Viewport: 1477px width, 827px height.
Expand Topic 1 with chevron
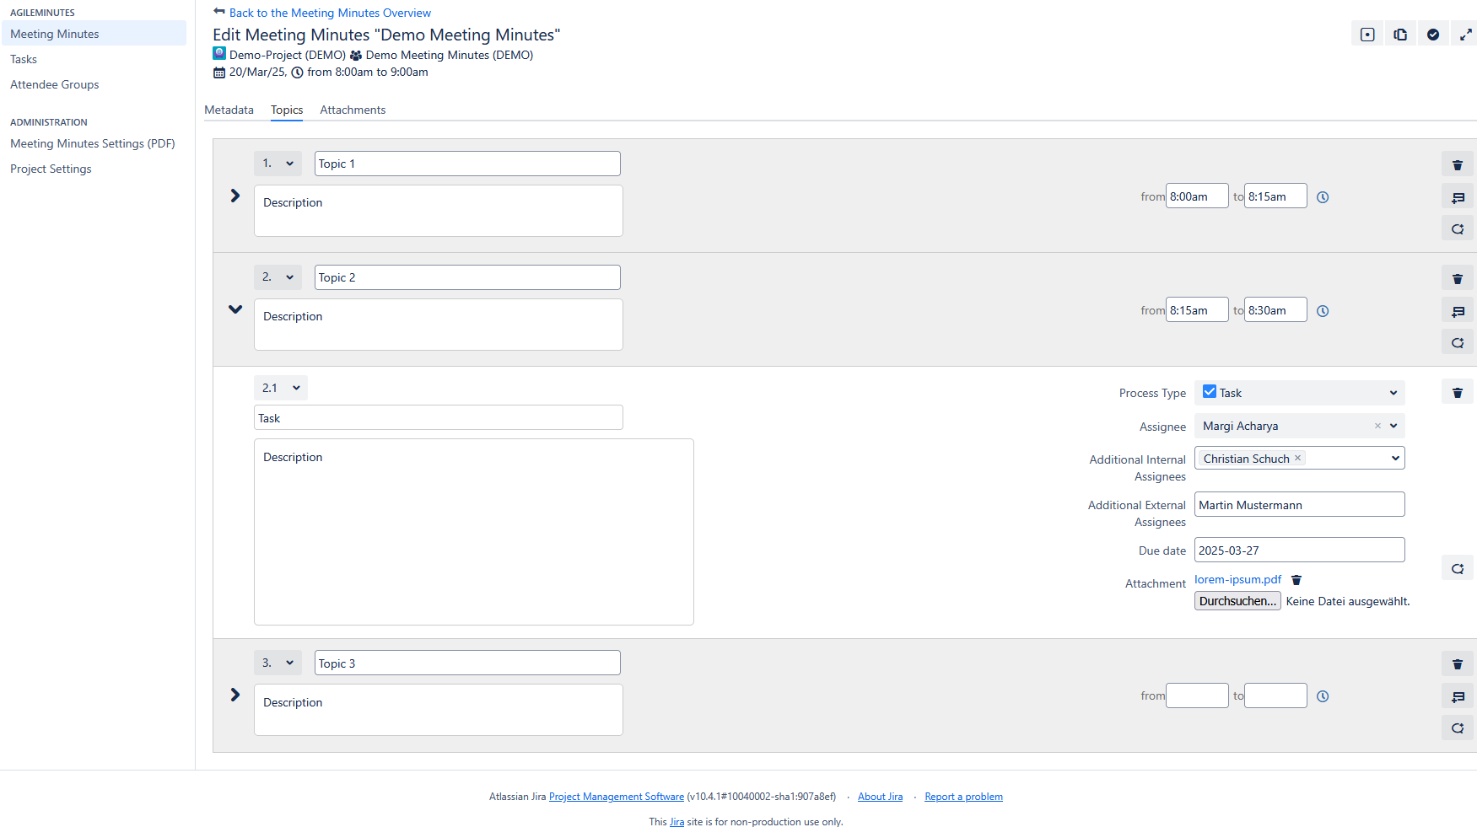235,196
